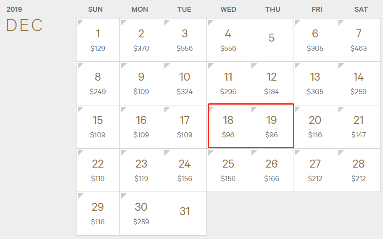Pick December 9 at $109

pyautogui.click(x=141, y=84)
